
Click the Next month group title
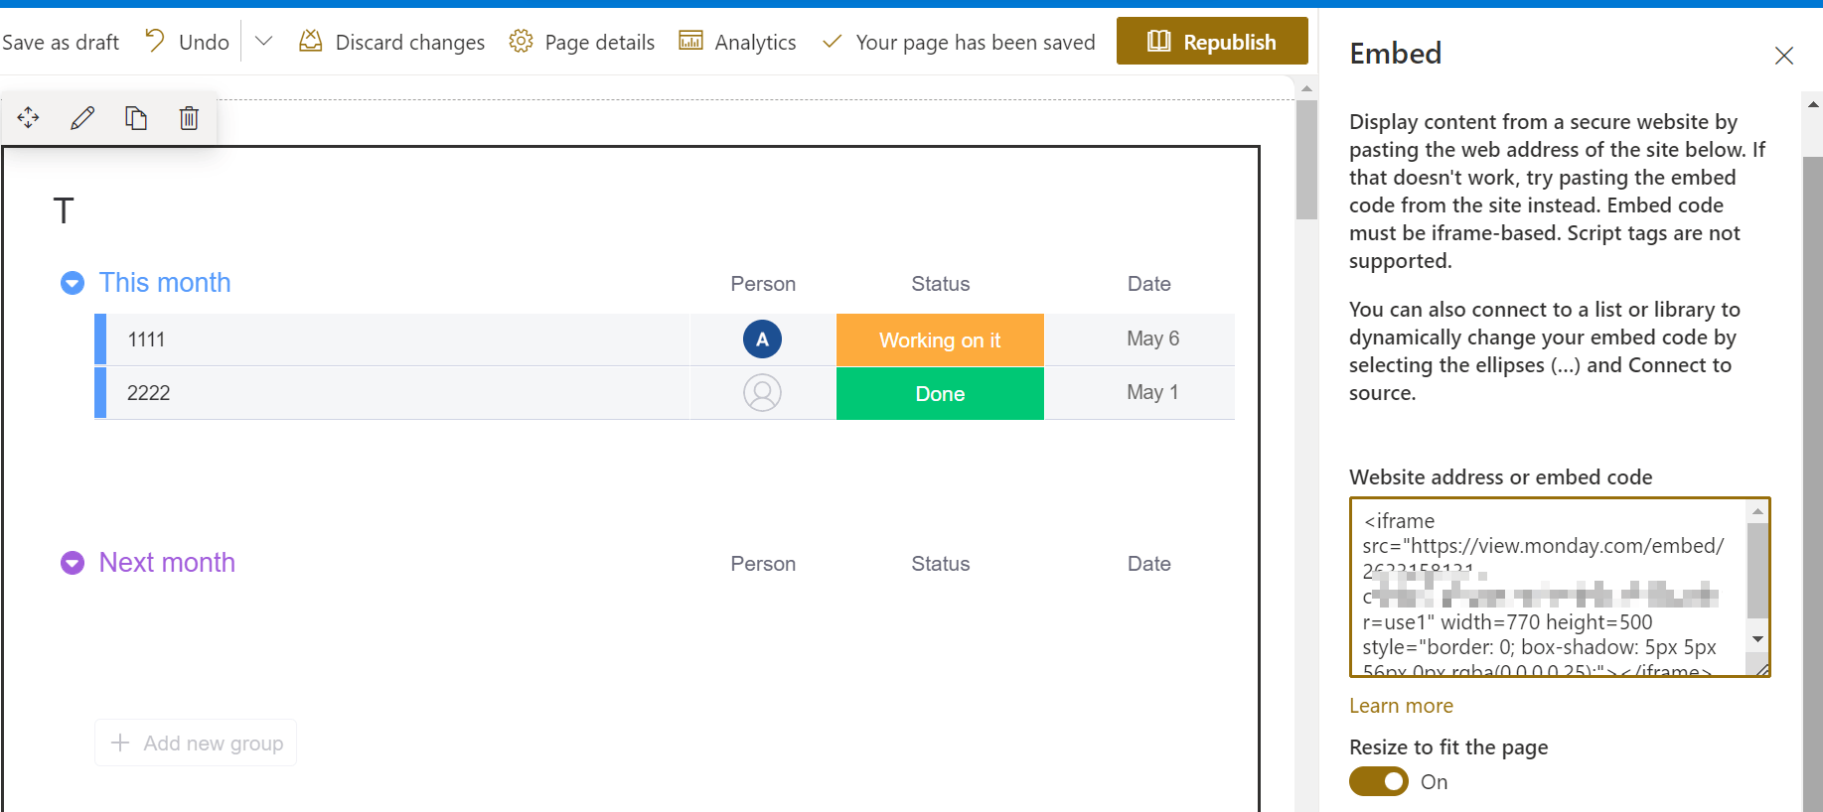pos(167,563)
